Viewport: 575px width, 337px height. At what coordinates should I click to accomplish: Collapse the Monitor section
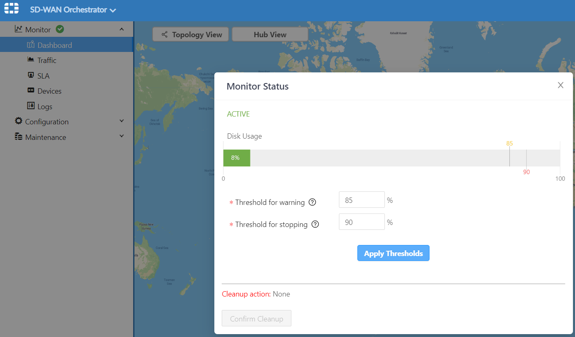pos(122,29)
